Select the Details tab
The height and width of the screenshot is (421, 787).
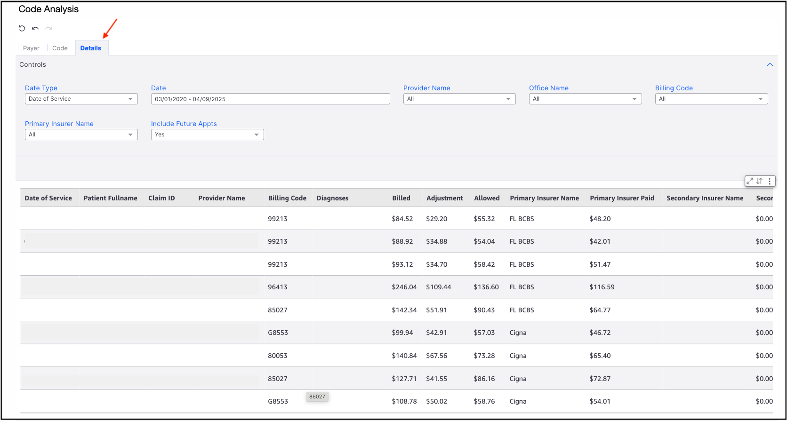pyautogui.click(x=91, y=48)
